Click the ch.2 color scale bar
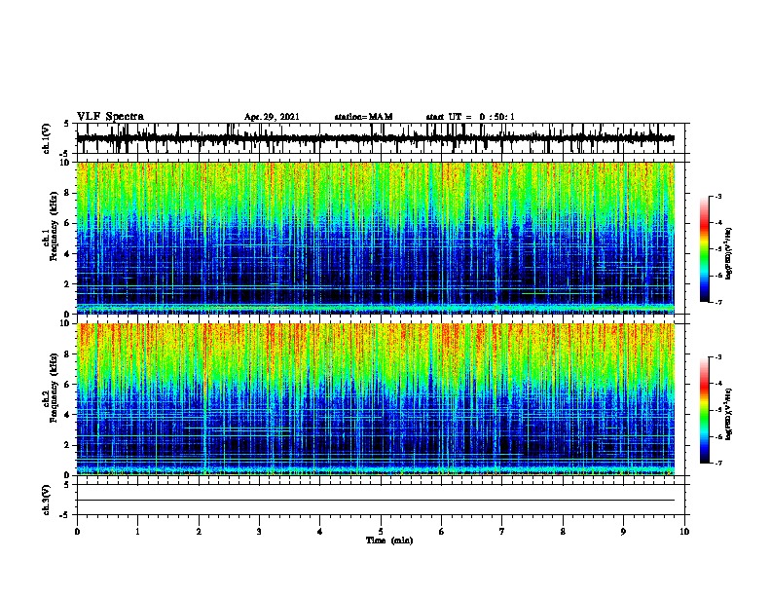This screenshot has height=596, width=771. click(x=705, y=410)
